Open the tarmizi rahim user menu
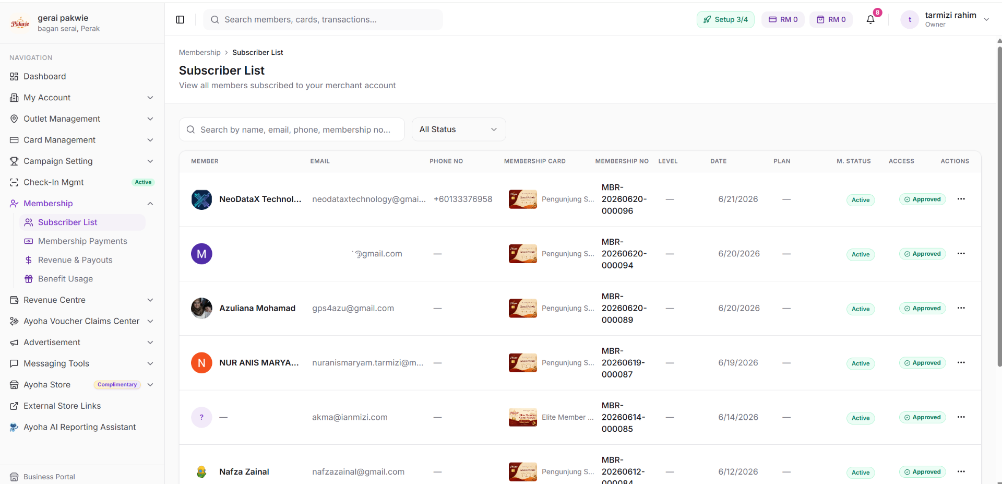Image resolution: width=1002 pixels, height=484 pixels. tap(945, 20)
